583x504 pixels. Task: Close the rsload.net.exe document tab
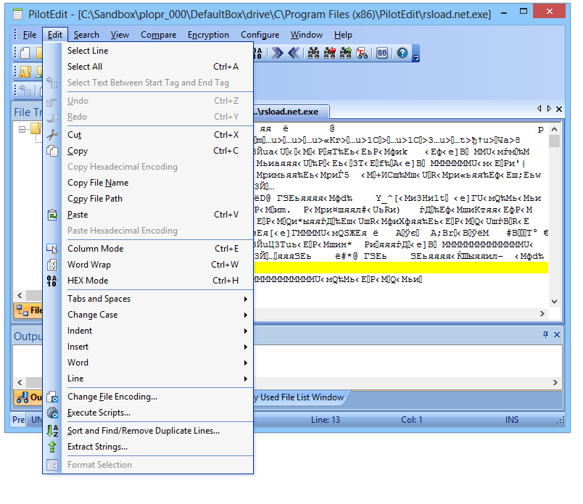(x=559, y=109)
